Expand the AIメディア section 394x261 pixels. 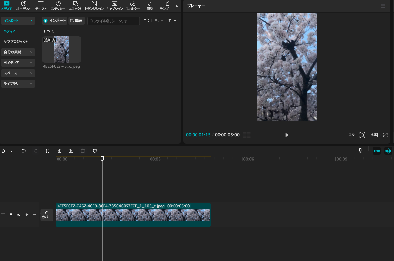pyautogui.click(x=18, y=63)
